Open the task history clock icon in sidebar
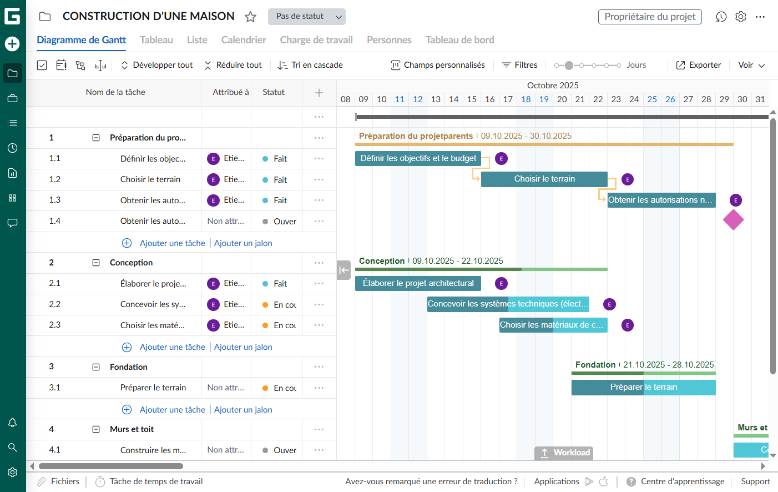The height and width of the screenshot is (492, 778). tap(12, 148)
